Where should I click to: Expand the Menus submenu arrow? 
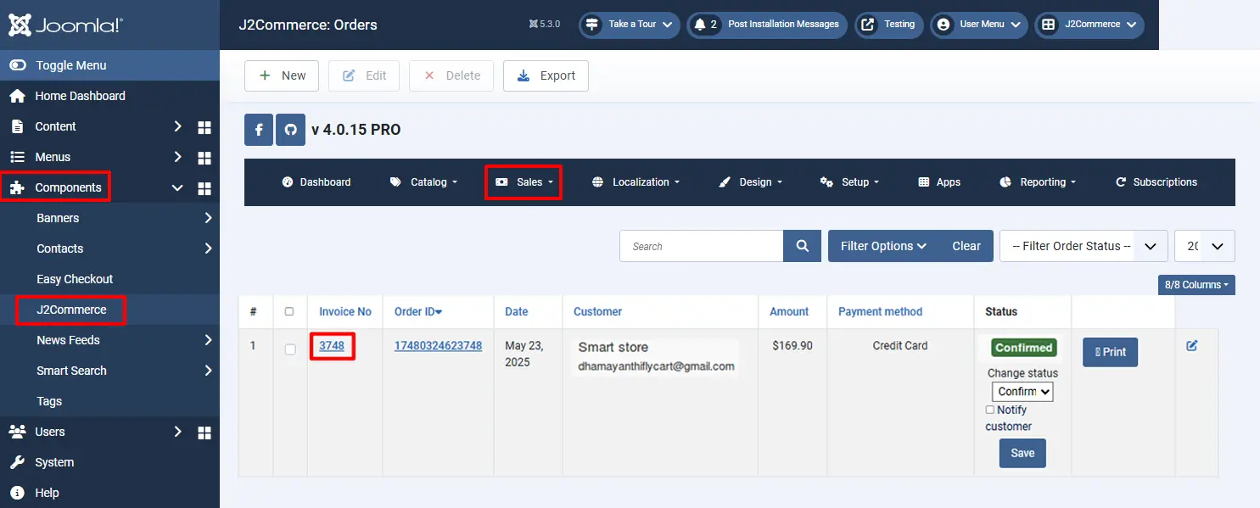click(x=178, y=157)
